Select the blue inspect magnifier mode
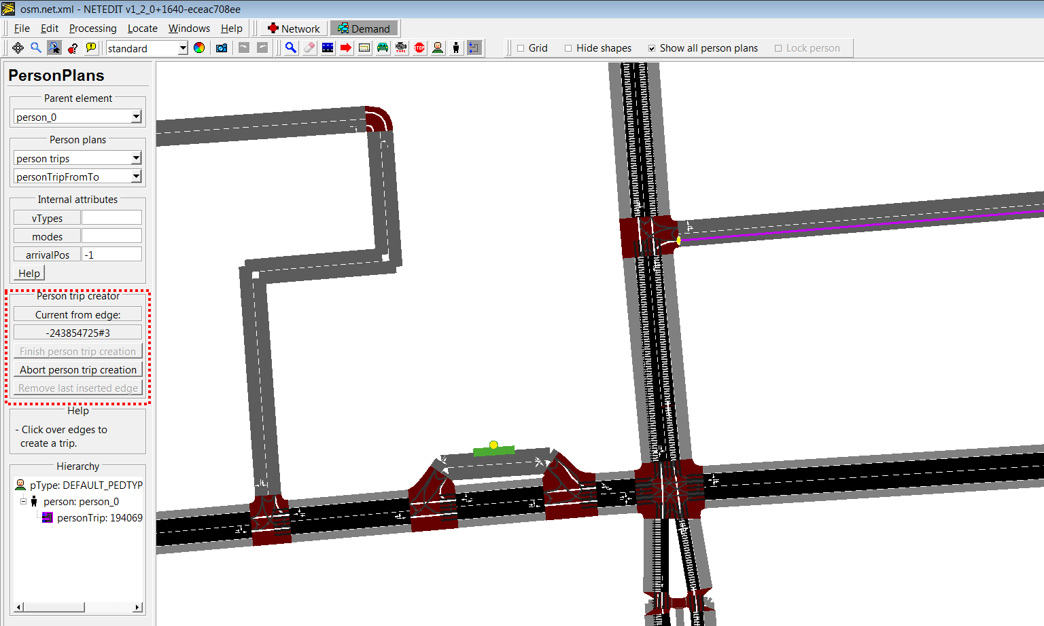Viewport: 1044px width, 626px height. (x=291, y=48)
